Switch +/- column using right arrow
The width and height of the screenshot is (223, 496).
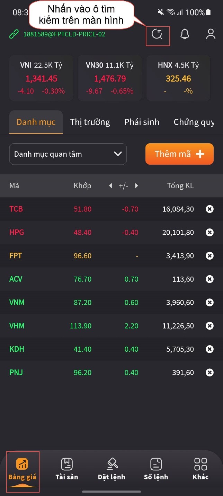pos(136,186)
